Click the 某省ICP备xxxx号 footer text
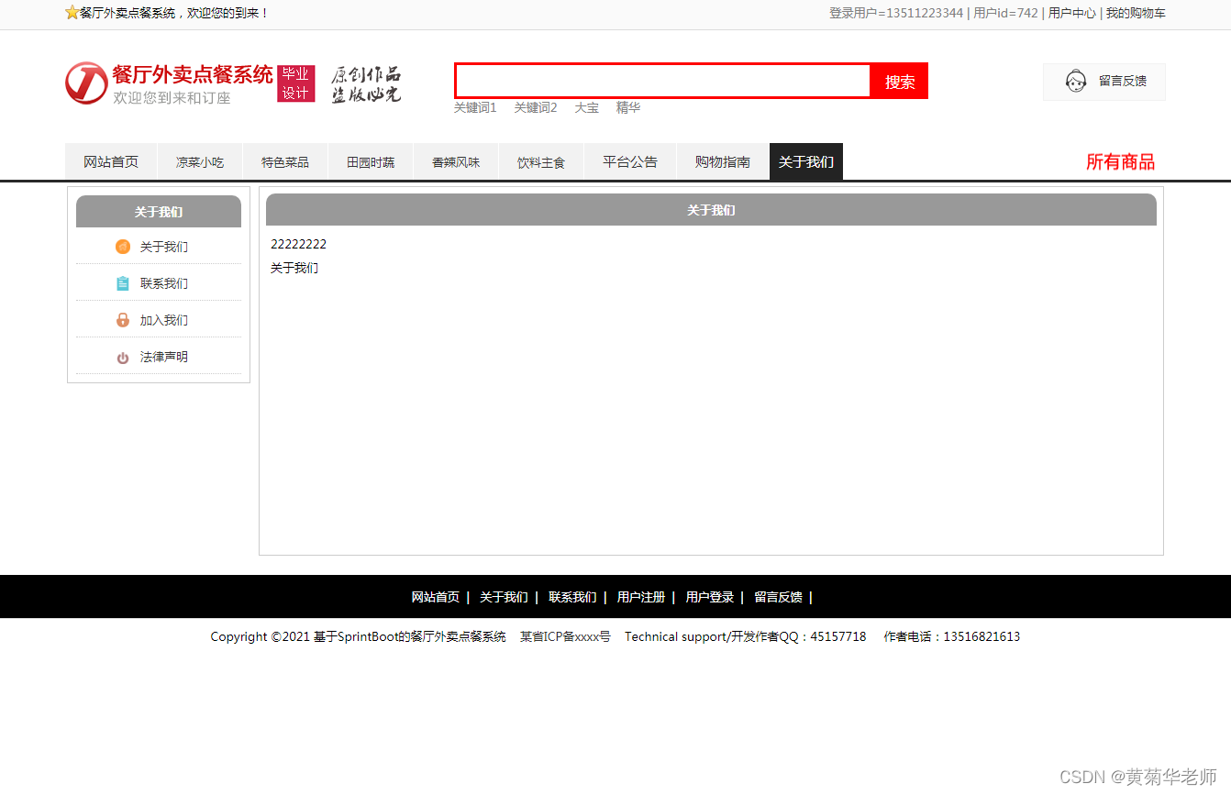 (x=565, y=636)
